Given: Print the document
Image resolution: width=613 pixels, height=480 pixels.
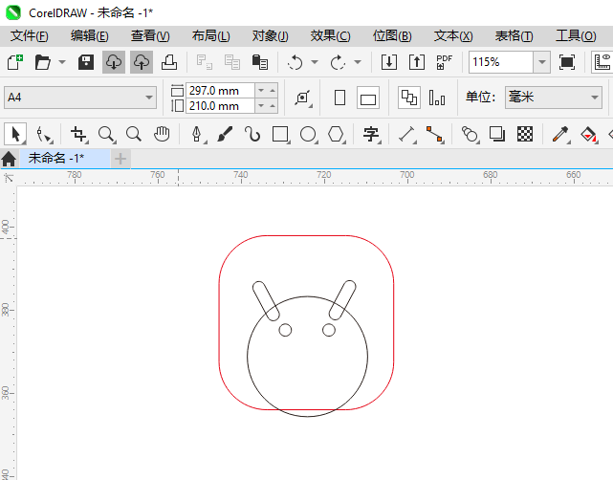Looking at the screenshot, I should 169,62.
